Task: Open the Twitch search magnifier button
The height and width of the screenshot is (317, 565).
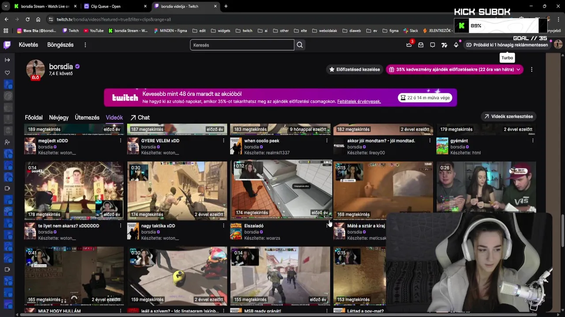Action: coord(300,45)
